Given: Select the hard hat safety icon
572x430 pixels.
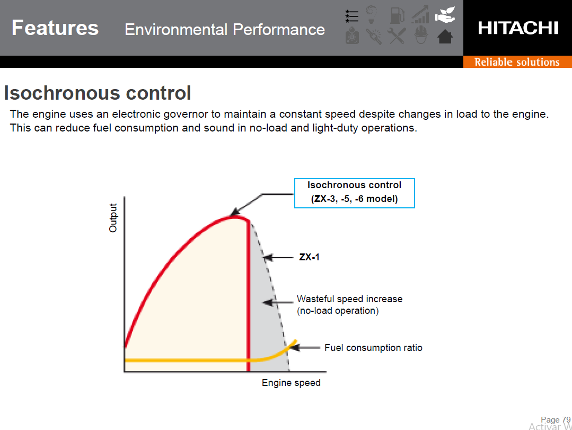Looking at the screenshot, I should point(421,36).
